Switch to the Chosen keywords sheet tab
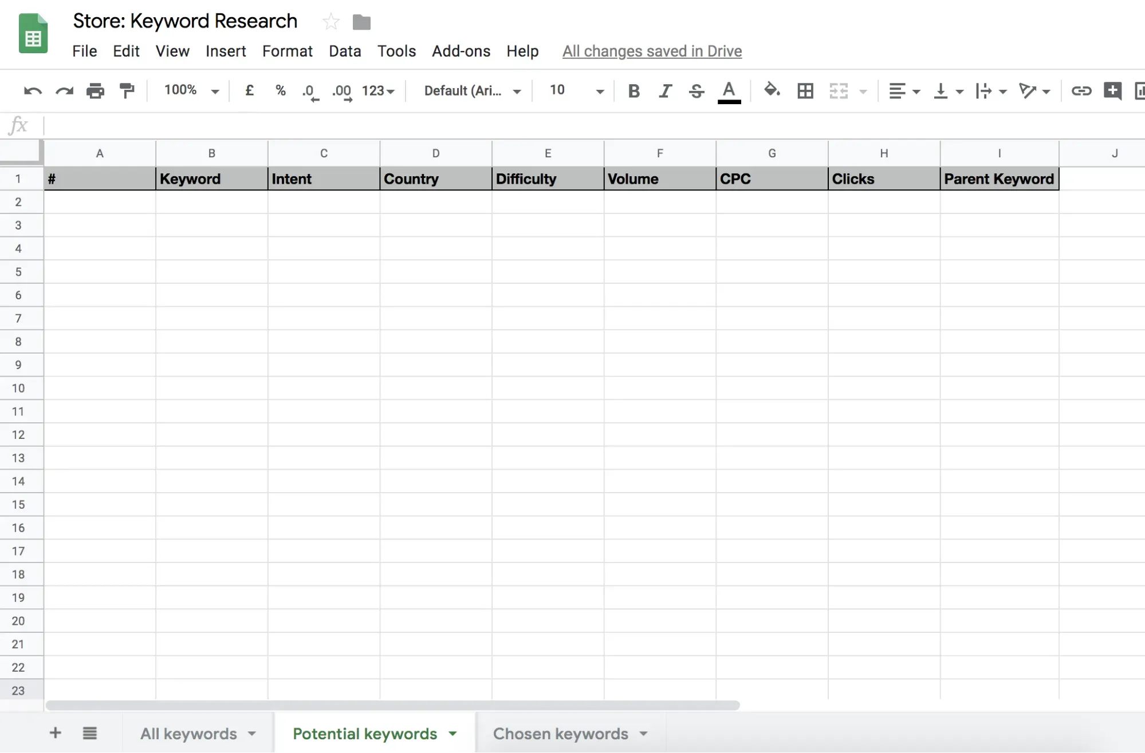The image size is (1145, 753). 560,734
